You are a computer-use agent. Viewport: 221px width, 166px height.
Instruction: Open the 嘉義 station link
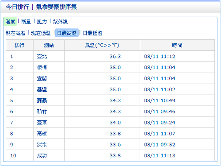[42, 100]
